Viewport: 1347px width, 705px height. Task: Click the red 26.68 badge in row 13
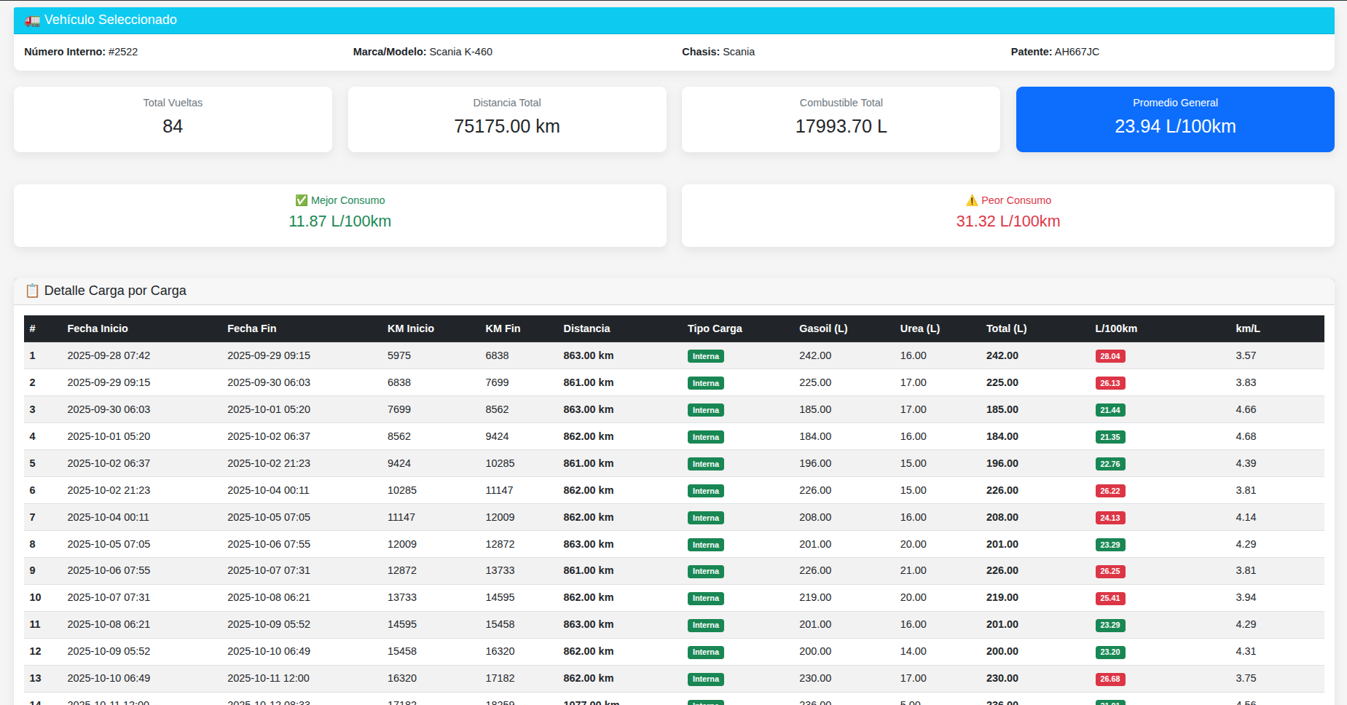click(1110, 679)
